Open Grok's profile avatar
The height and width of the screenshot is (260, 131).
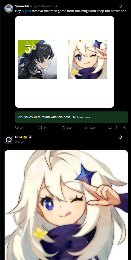pos(9,139)
